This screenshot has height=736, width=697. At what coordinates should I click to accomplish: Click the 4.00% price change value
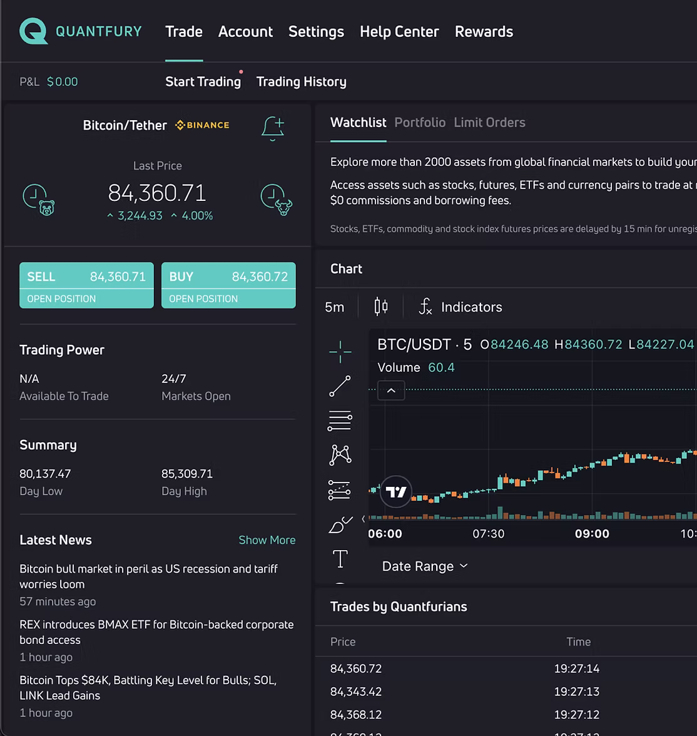click(197, 216)
